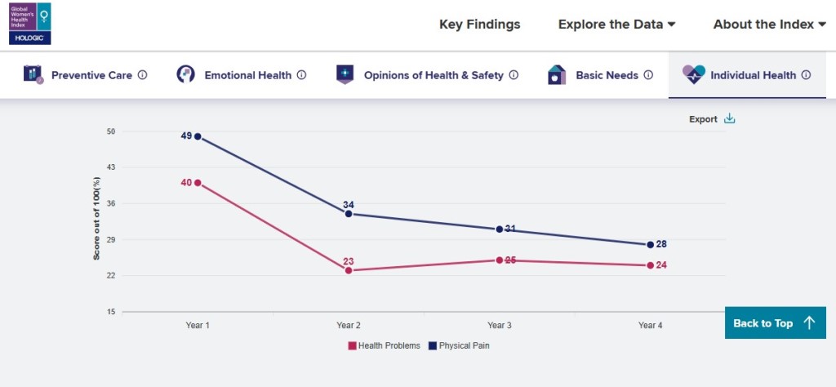This screenshot has width=836, height=387.
Task: Click the Hologic Global Women's Health Index logo
Action: (30, 24)
